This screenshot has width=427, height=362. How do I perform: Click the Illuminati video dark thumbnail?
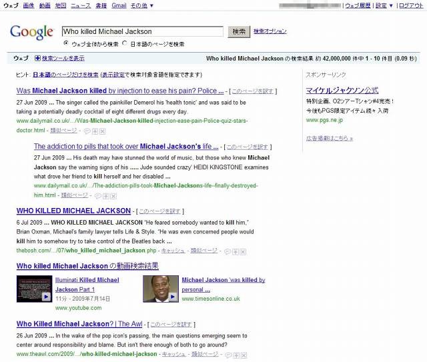pyautogui.click(x=34, y=289)
